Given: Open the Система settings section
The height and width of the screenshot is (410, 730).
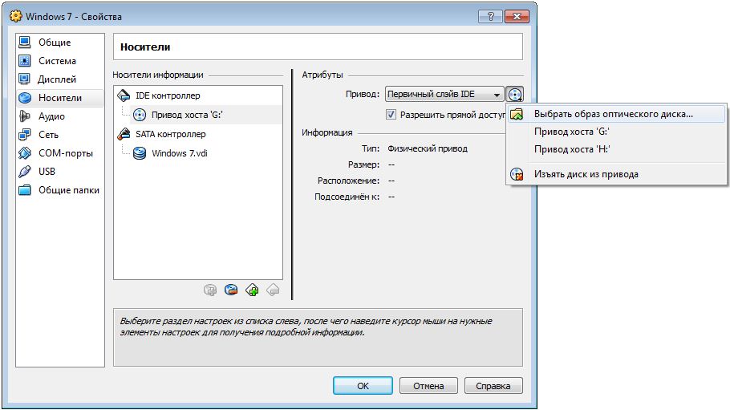Looking at the screenshot, I should (x=59, y=60).
